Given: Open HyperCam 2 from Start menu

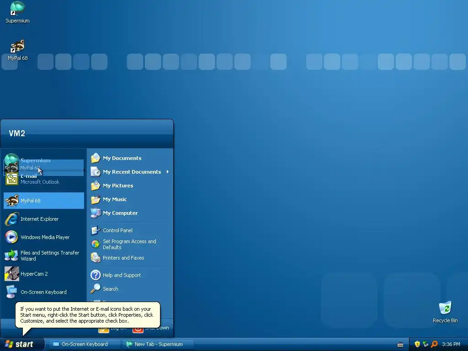Looking at the screenshot, I should [x=44, y=274].
